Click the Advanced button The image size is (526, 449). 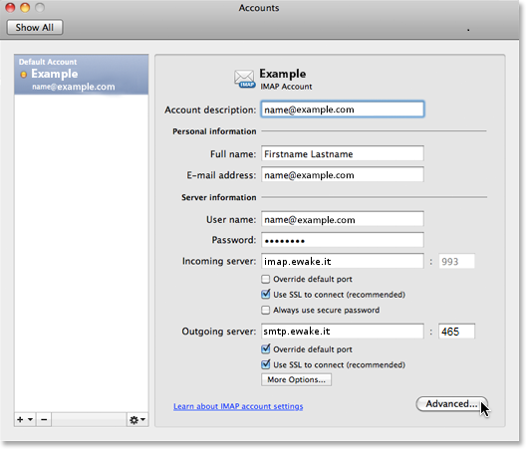tap(451, 404)
